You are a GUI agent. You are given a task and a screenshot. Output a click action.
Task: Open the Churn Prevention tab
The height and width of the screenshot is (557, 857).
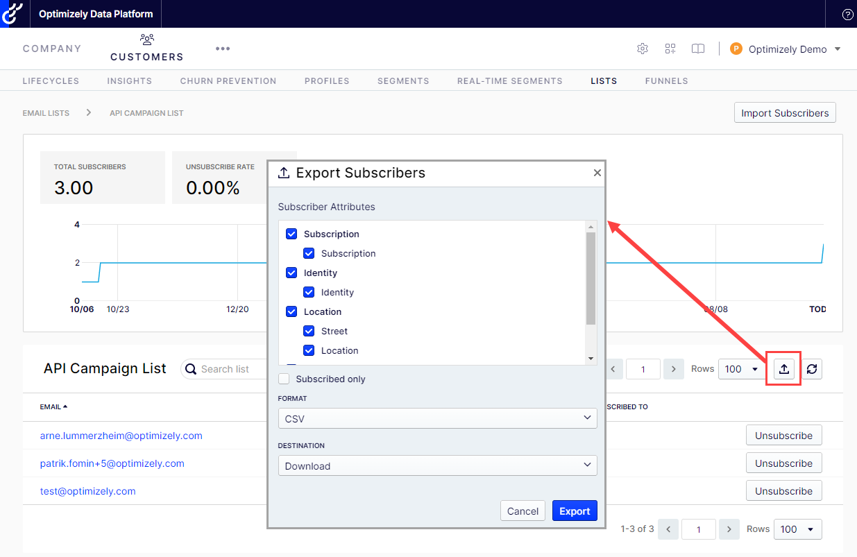click(x=228, y=81)
